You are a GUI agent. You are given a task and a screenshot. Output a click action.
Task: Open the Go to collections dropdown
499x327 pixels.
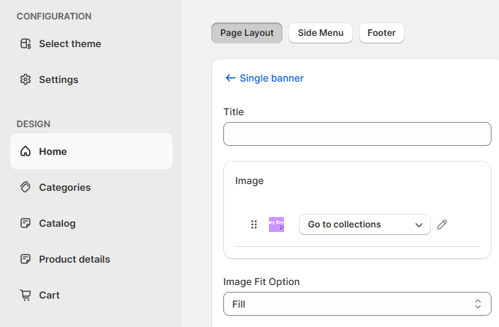[x=365, y=224]
